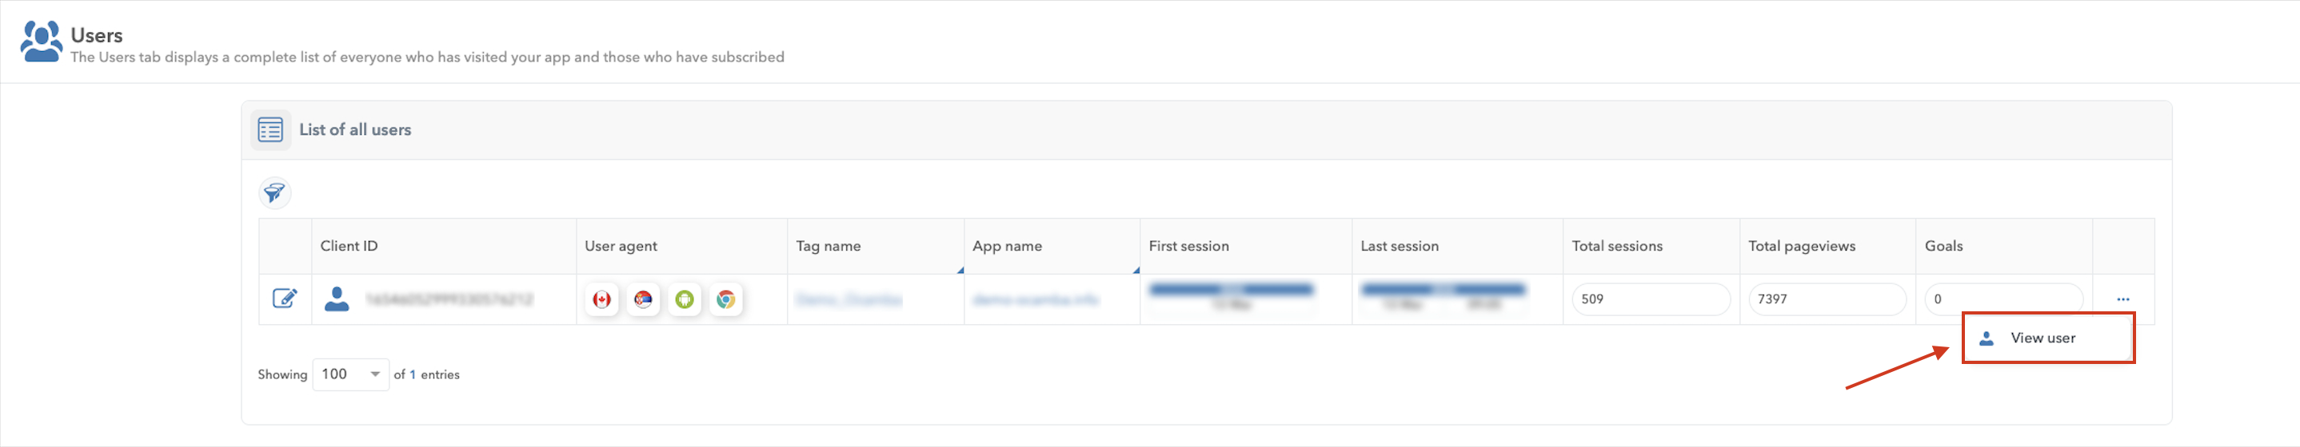This screenshot has height=447, width=2300.
Task: Click the Total pageviews field showing 7397
Action: pos(1827,299)
